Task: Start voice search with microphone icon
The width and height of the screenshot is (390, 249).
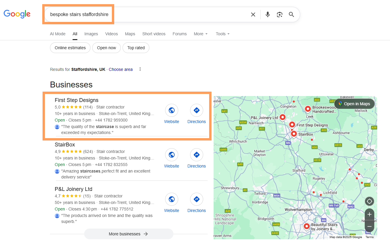Action: click(x=268, y=15)
